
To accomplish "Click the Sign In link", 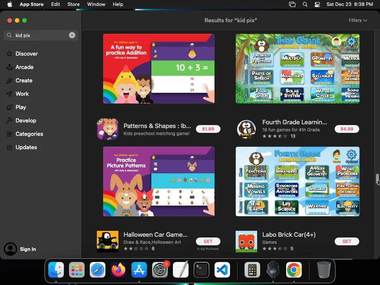I will (x=28, y=249).
